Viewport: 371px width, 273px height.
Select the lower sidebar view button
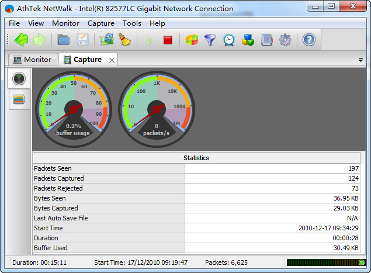19,99
